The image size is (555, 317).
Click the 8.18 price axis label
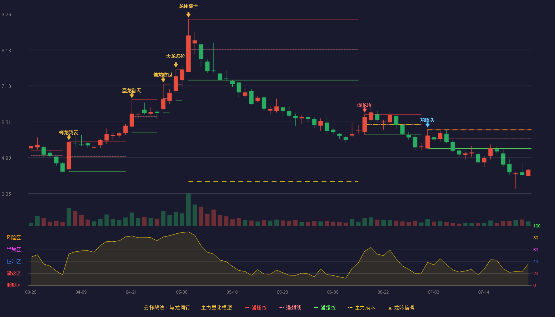pos(6,51)
